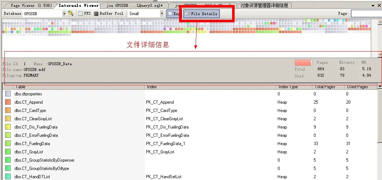Select the dbo.CT_GroupStatisticByOiltype table name
Screen dimensions: 382x180
(x=42, y=168)
